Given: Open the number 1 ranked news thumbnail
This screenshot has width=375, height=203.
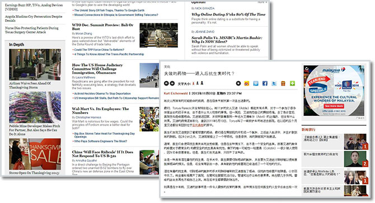Looking at the screenshot, I should [x=355, y=141].
